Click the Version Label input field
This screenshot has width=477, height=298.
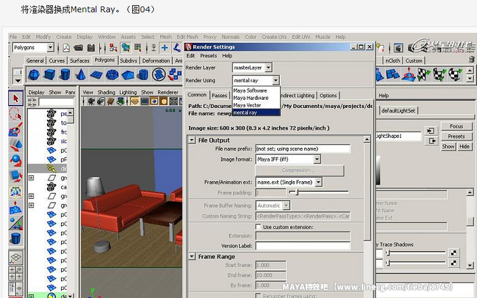click(303, 246)
